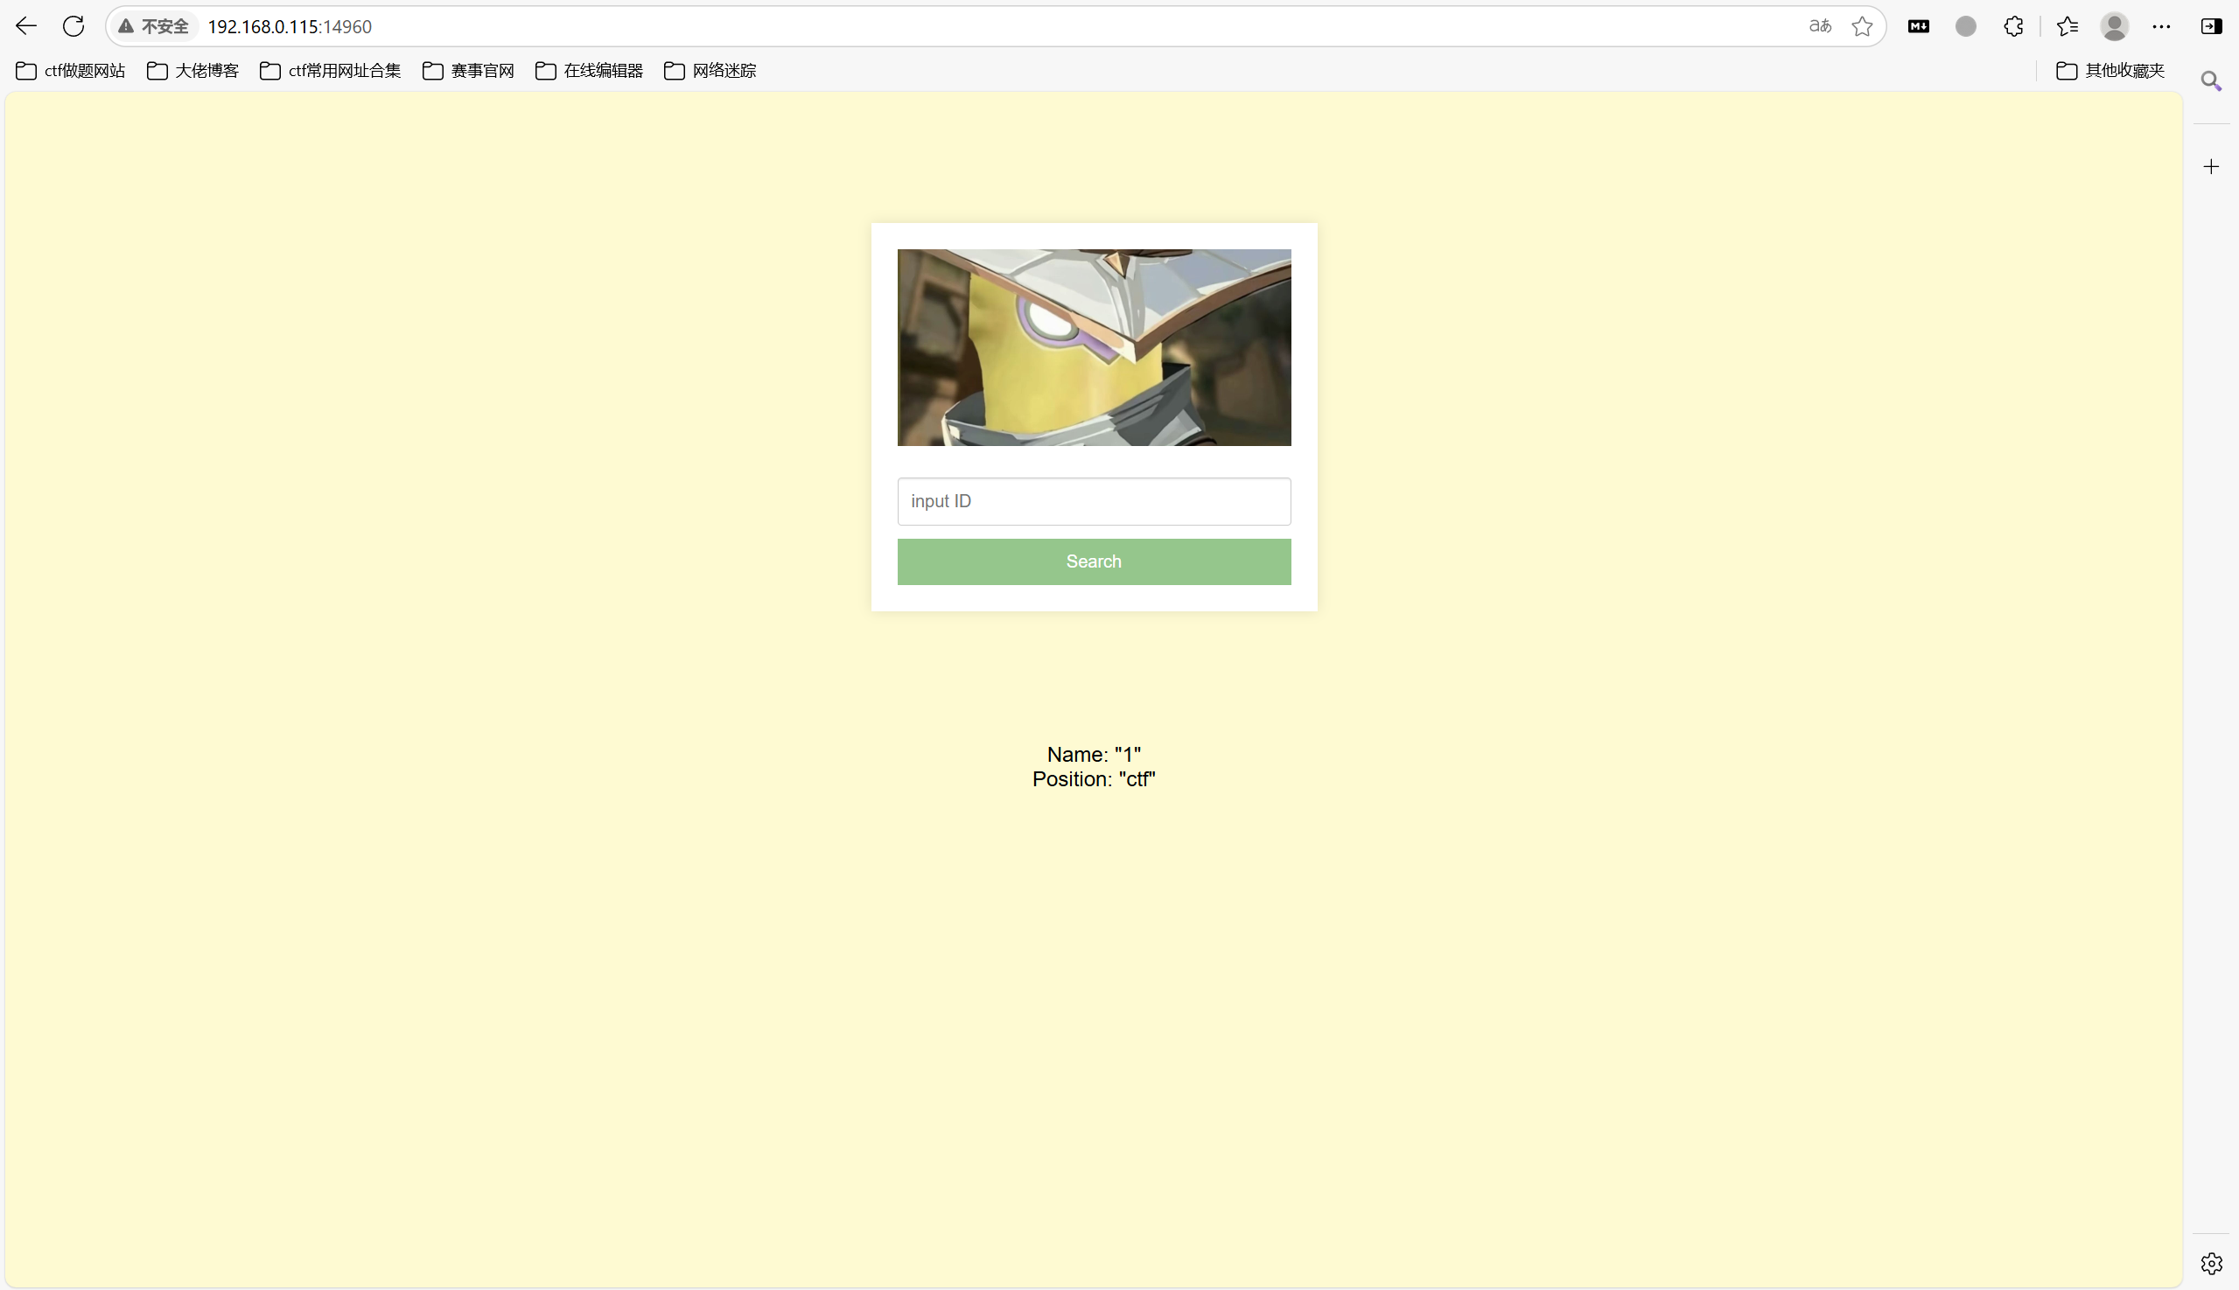Open the Extensions puzzle piece menu
Viewport: 2239px width, 1290px height.
[x=2014, y=26]
